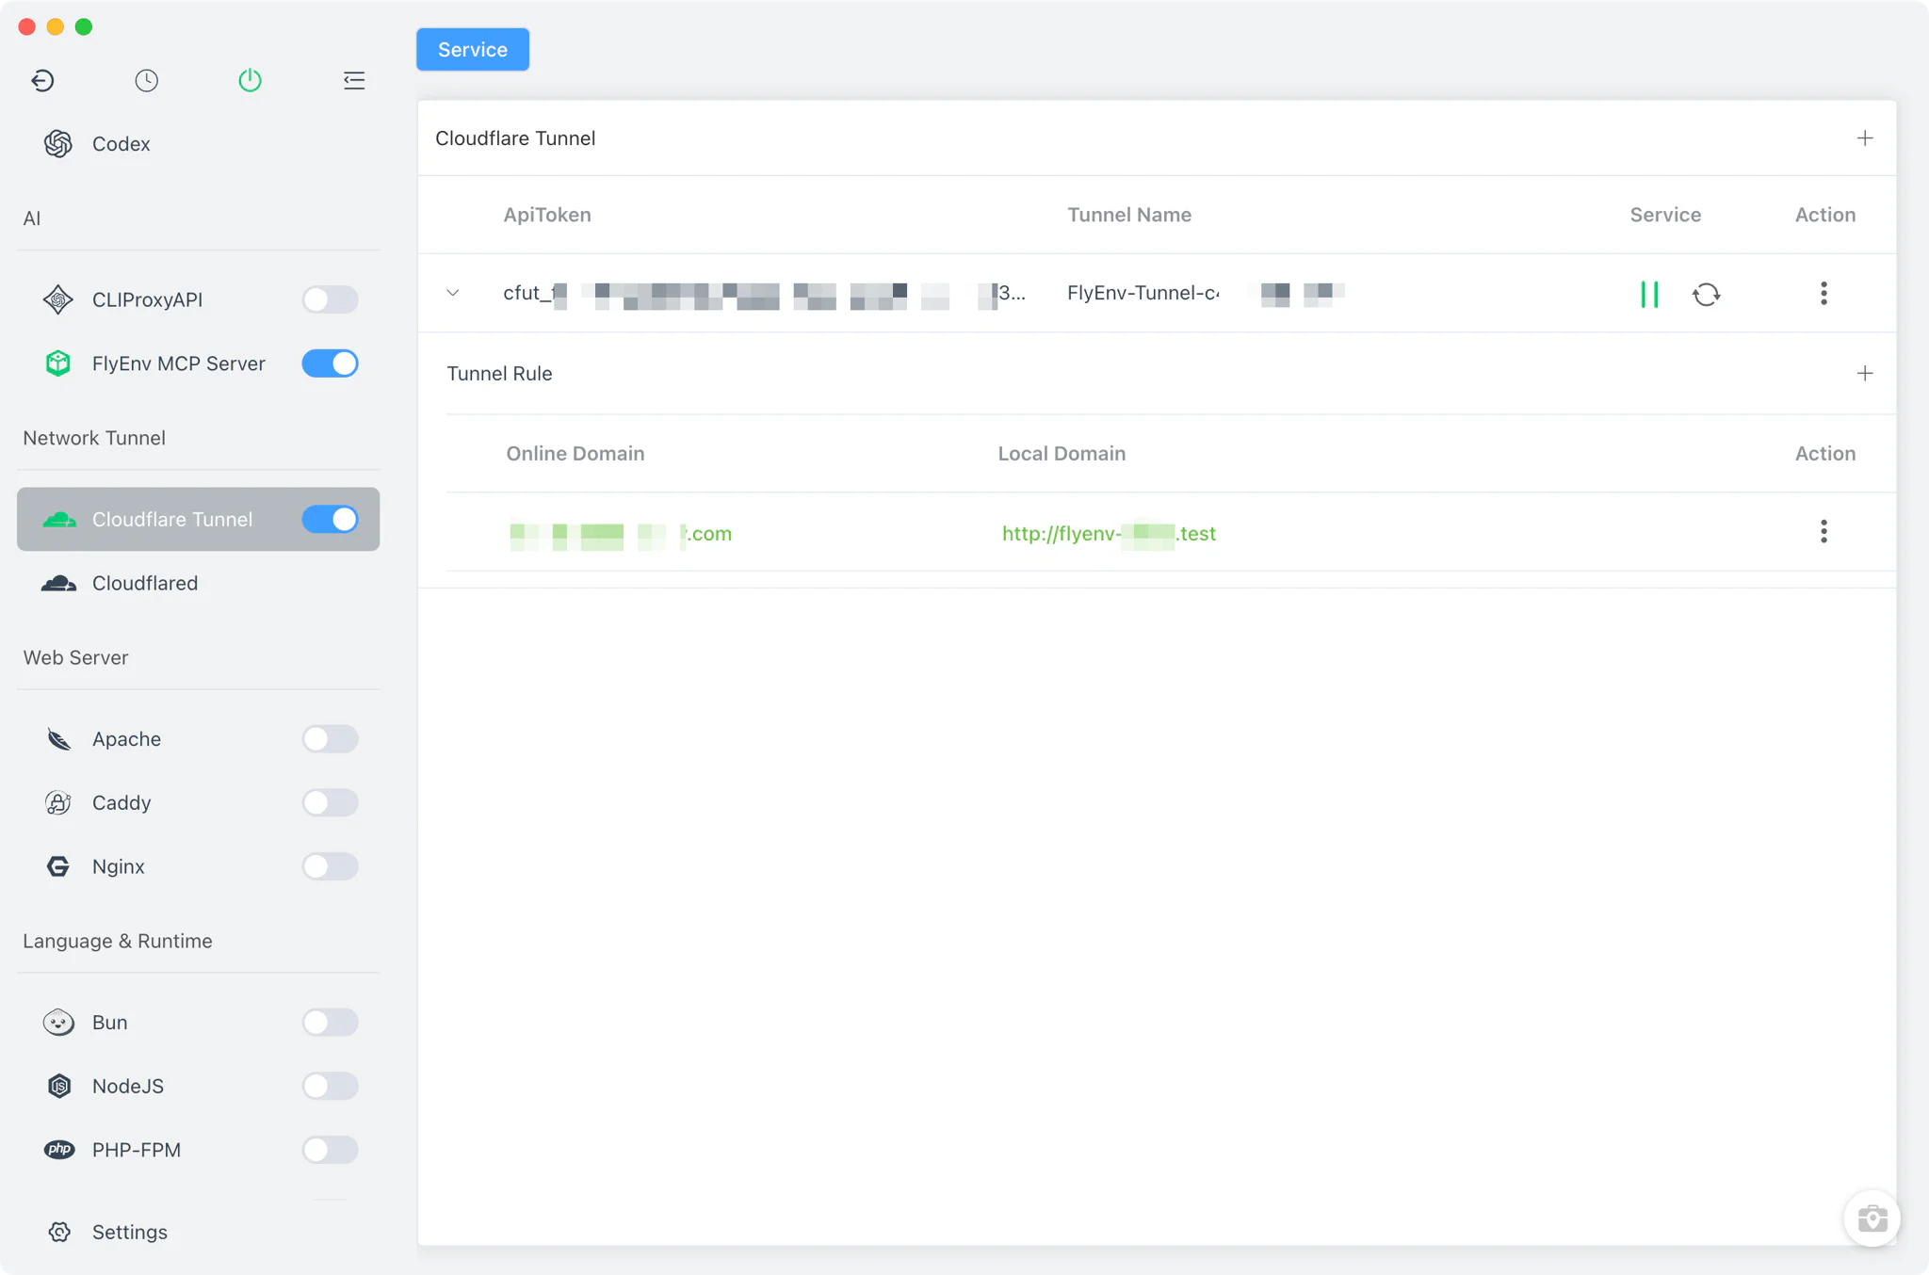Disable the Cloudflare Tunnel switch
This screenshot has width=1929, height=1275.
click(330, 519)
